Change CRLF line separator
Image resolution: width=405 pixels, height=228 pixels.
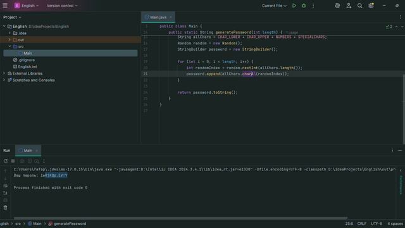(x=361, y=224)
